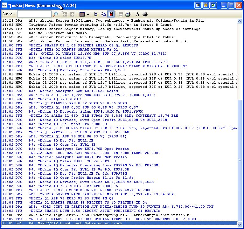
Task: Select 'DJ: *Nokia 1Q Sales EUR12.7B' row
Action: point(120,58)
